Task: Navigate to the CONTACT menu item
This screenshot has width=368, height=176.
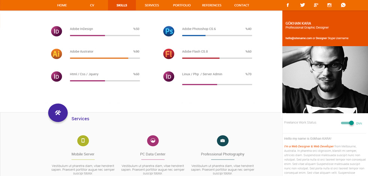Action: 242,5
